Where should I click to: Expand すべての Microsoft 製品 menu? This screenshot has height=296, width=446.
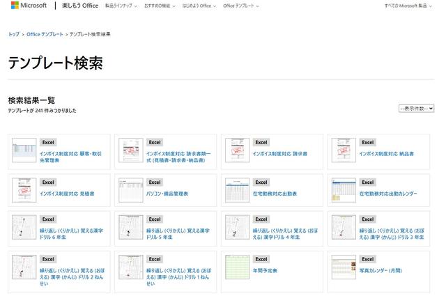tap(408, 6)
